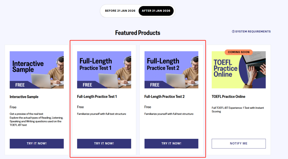Click the TOEFL Practice Online title
This screenshot has height=159, width=288.
tap(228, 97)
